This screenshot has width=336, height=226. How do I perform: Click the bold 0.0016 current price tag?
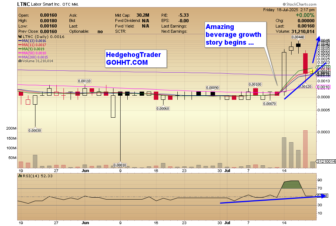(323, 73)
